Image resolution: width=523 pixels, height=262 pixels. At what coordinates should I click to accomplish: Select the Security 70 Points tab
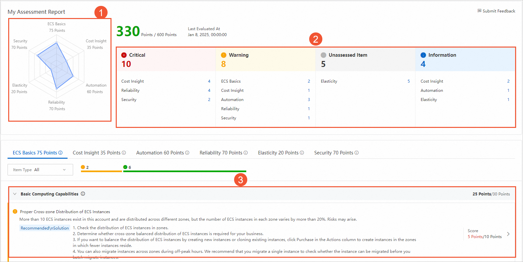click(x=336, y=153)
